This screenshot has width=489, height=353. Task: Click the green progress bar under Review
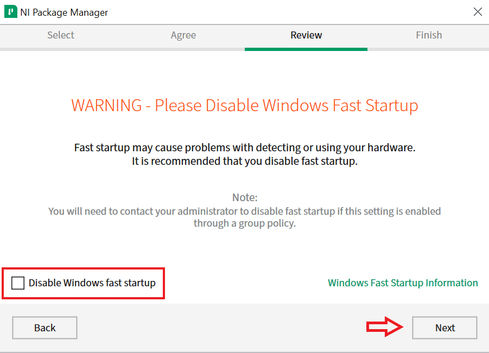[x=306, y=49]
